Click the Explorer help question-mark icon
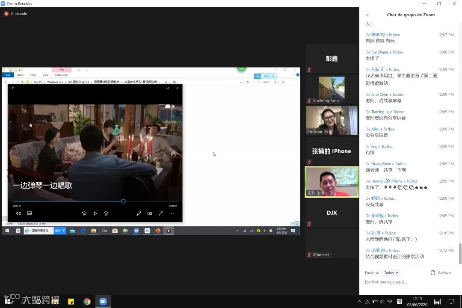This screenshot has width=462, height=308. pyautogui.click(x=298, y=75)
